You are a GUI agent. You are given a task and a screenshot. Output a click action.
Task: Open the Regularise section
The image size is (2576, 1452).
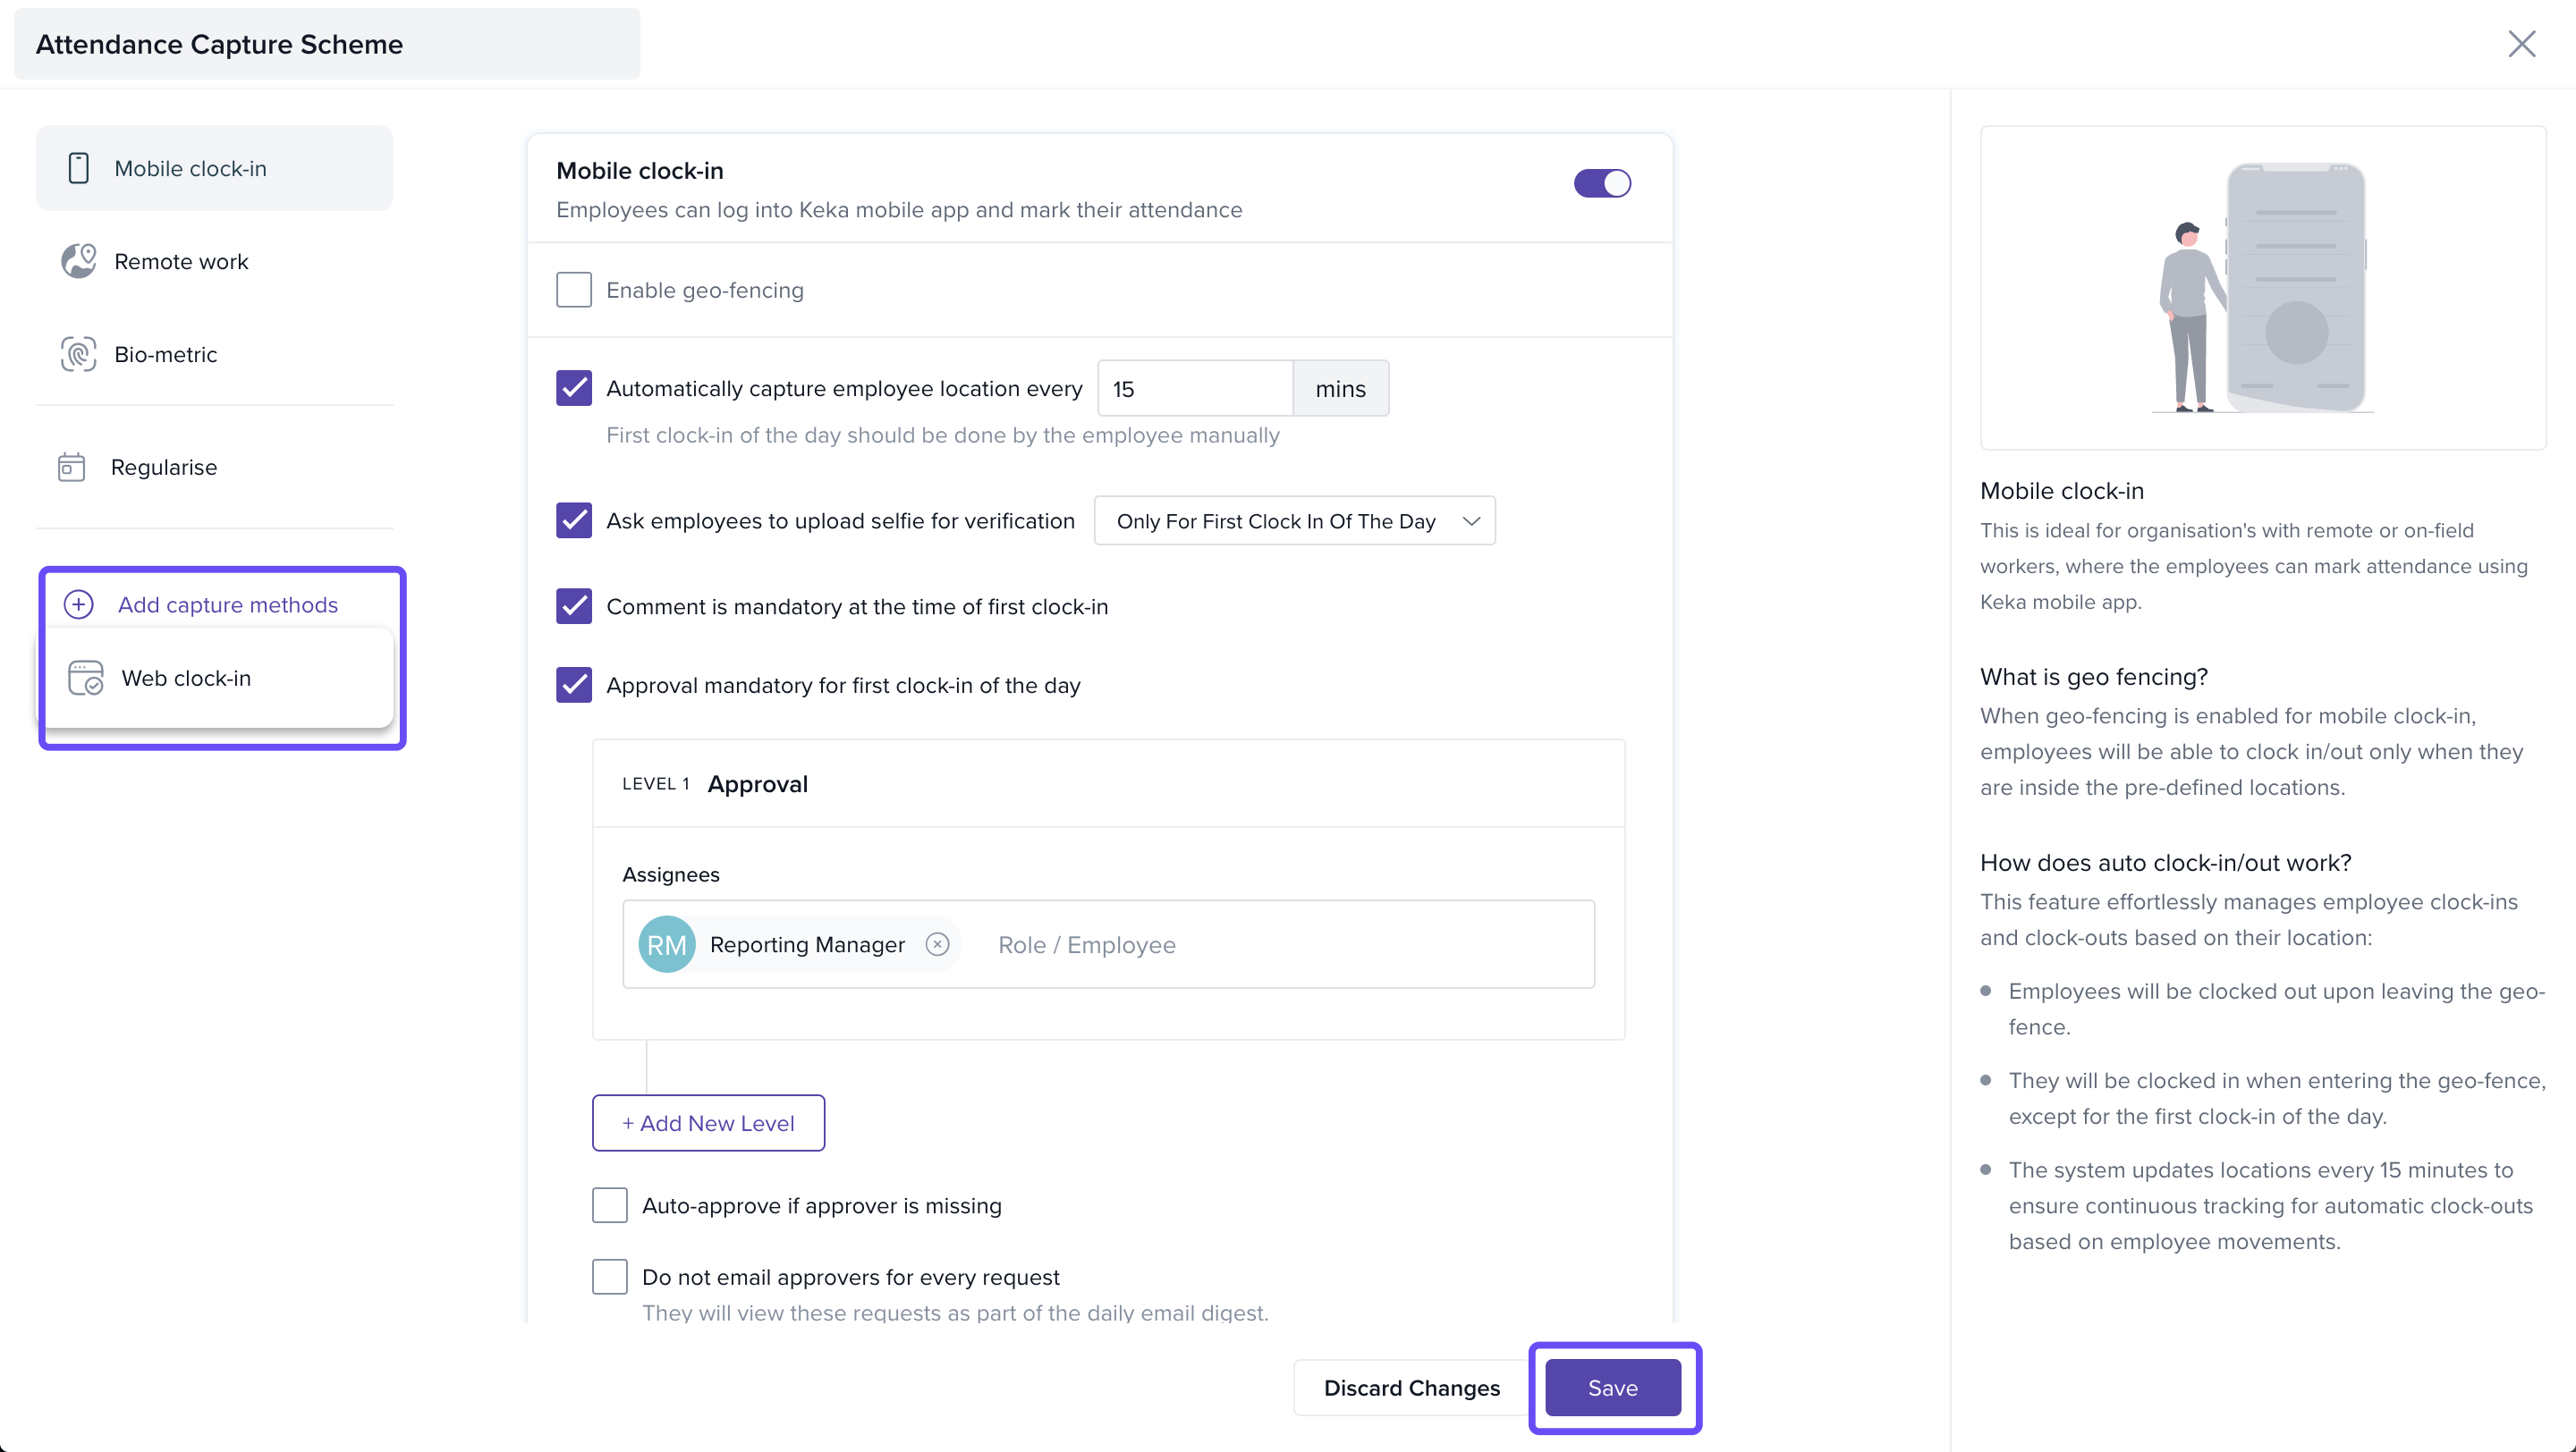click(164, 467)
